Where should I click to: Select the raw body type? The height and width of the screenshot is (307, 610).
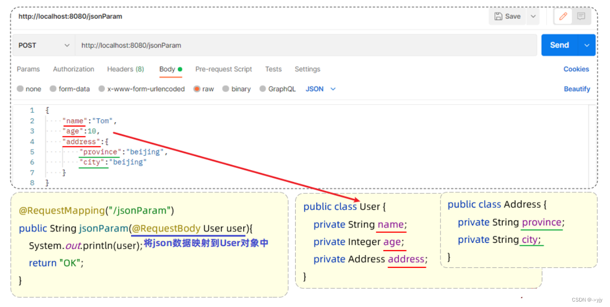(x=204, y=89)
